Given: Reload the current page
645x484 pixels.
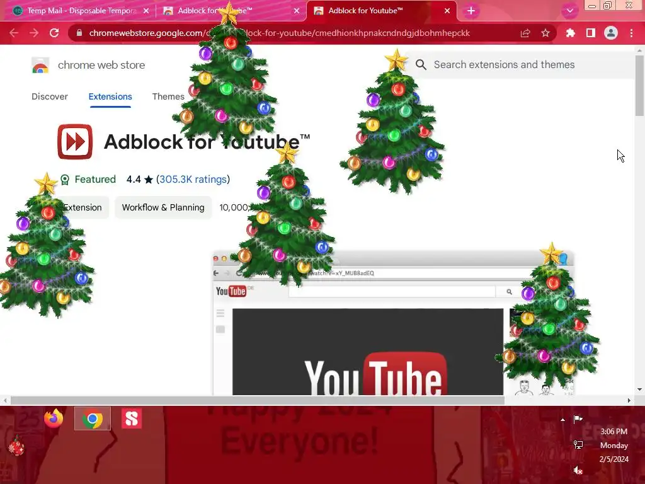Looking at the screenshot, I should 54,33.
